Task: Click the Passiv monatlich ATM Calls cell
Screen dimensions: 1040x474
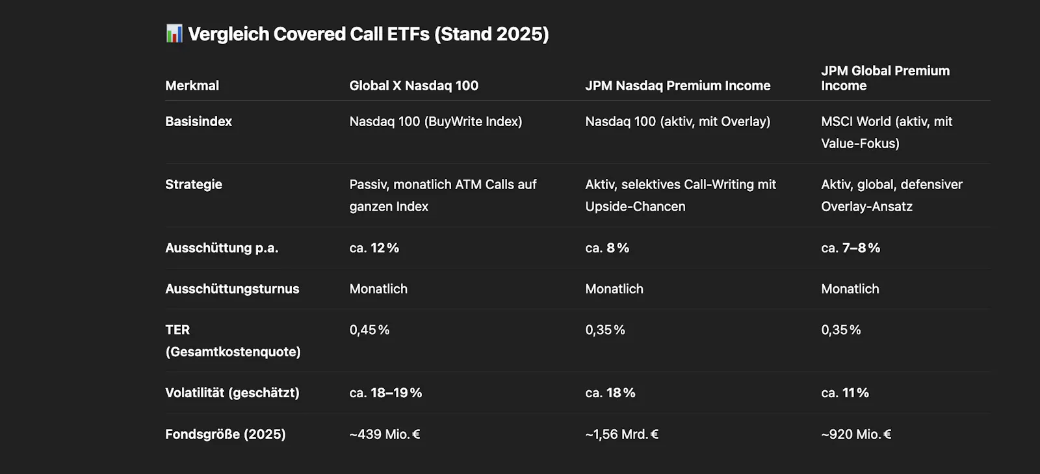Action: pos(443,195)
